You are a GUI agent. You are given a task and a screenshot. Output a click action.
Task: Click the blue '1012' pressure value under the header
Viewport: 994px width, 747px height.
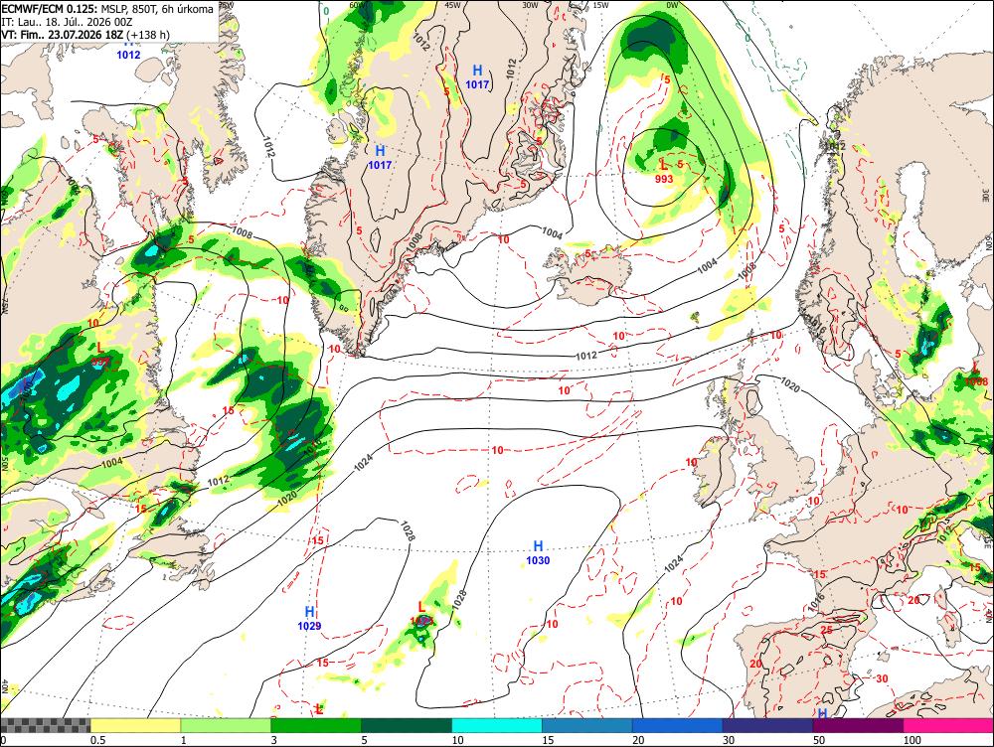click(x=128, y=55)
